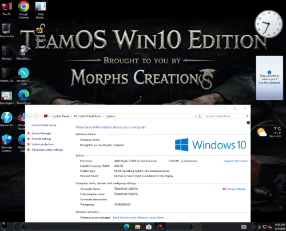This screenshot has height=231, width=286.
Task: Open Google Chrome desktop shortcut
Action: pyautogui.click(x=23, y=10)
